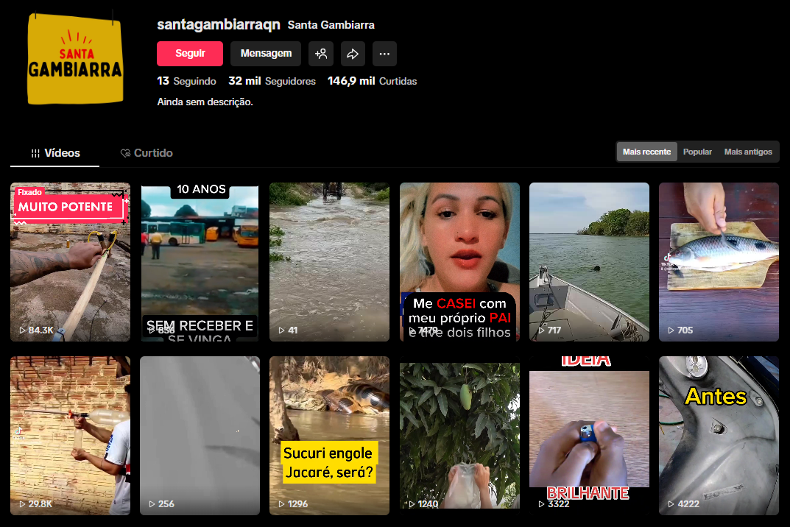Click the 84.3K play count
This screenshot has width=790, height=527.
click(36, 330)
